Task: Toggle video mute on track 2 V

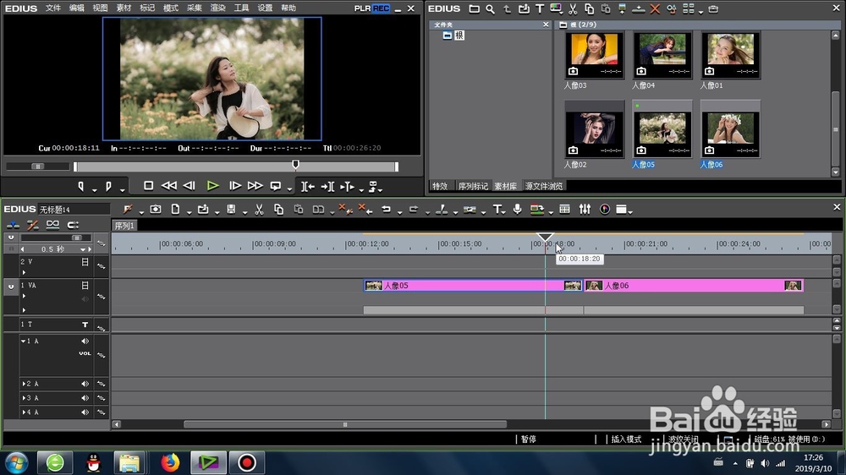Action: click(x=85, y=262)
